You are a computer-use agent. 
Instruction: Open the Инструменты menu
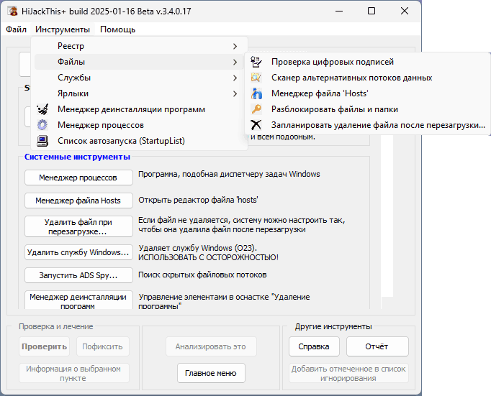(63, 29)
